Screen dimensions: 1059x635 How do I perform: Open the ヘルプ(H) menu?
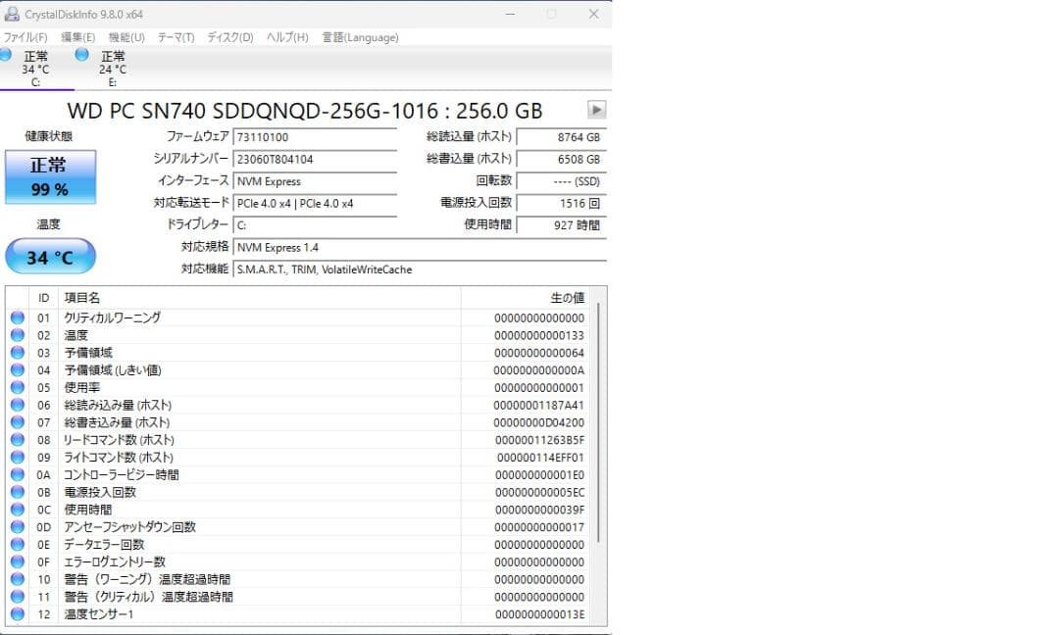[287, 37]
